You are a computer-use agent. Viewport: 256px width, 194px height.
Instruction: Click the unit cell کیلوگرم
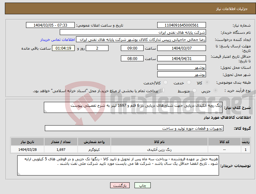pos(94,149)
